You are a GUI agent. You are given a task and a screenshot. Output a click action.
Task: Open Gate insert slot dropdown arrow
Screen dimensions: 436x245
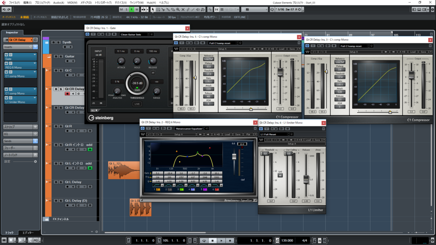[35, 55]
